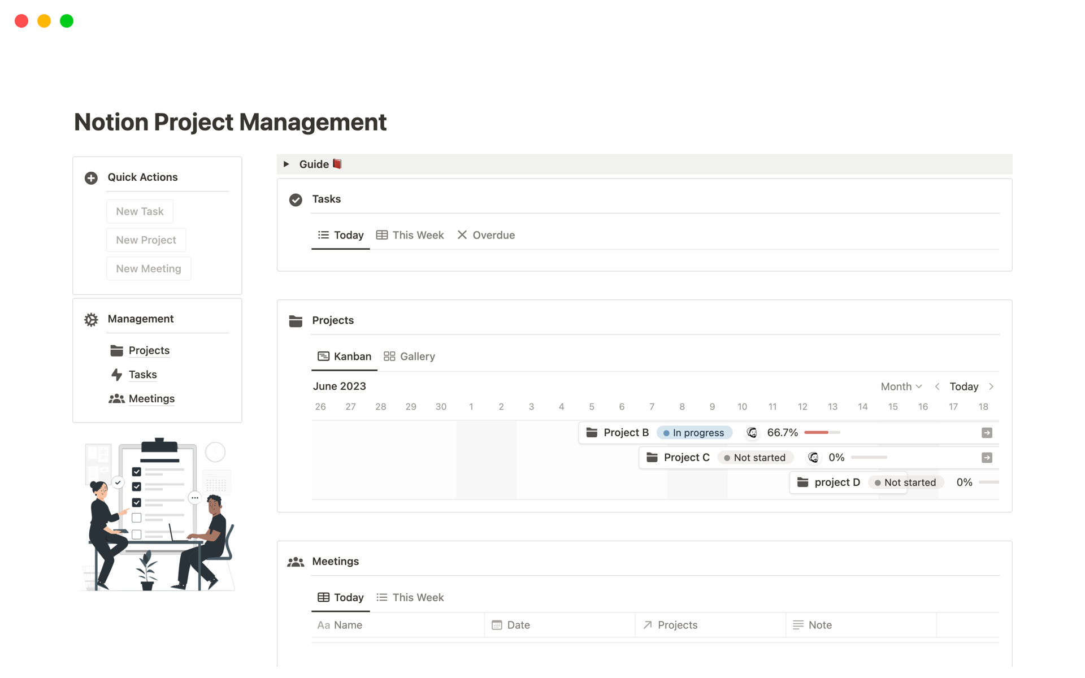The image size is (1085, 678).
Task: Click the Tasks checkmark circle icon
Action: click(x=296, y=200)
